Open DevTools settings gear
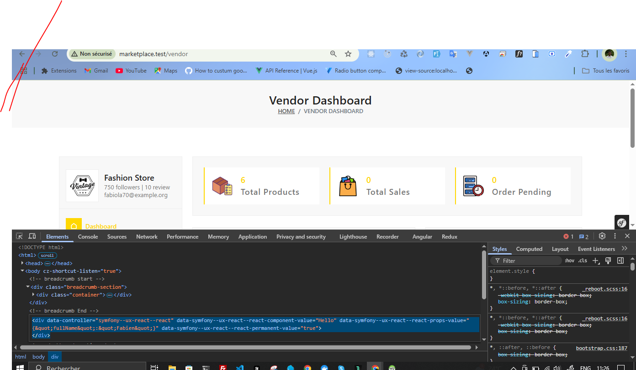The image size is (636, 370). (602, 236)
